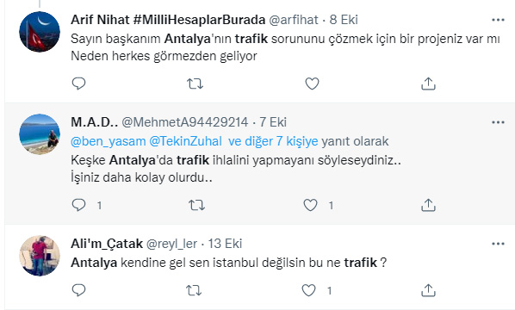Screen dimensions: 515x310
Task: Retweet the M.A.D.. tweet
Action: point(196,205)
